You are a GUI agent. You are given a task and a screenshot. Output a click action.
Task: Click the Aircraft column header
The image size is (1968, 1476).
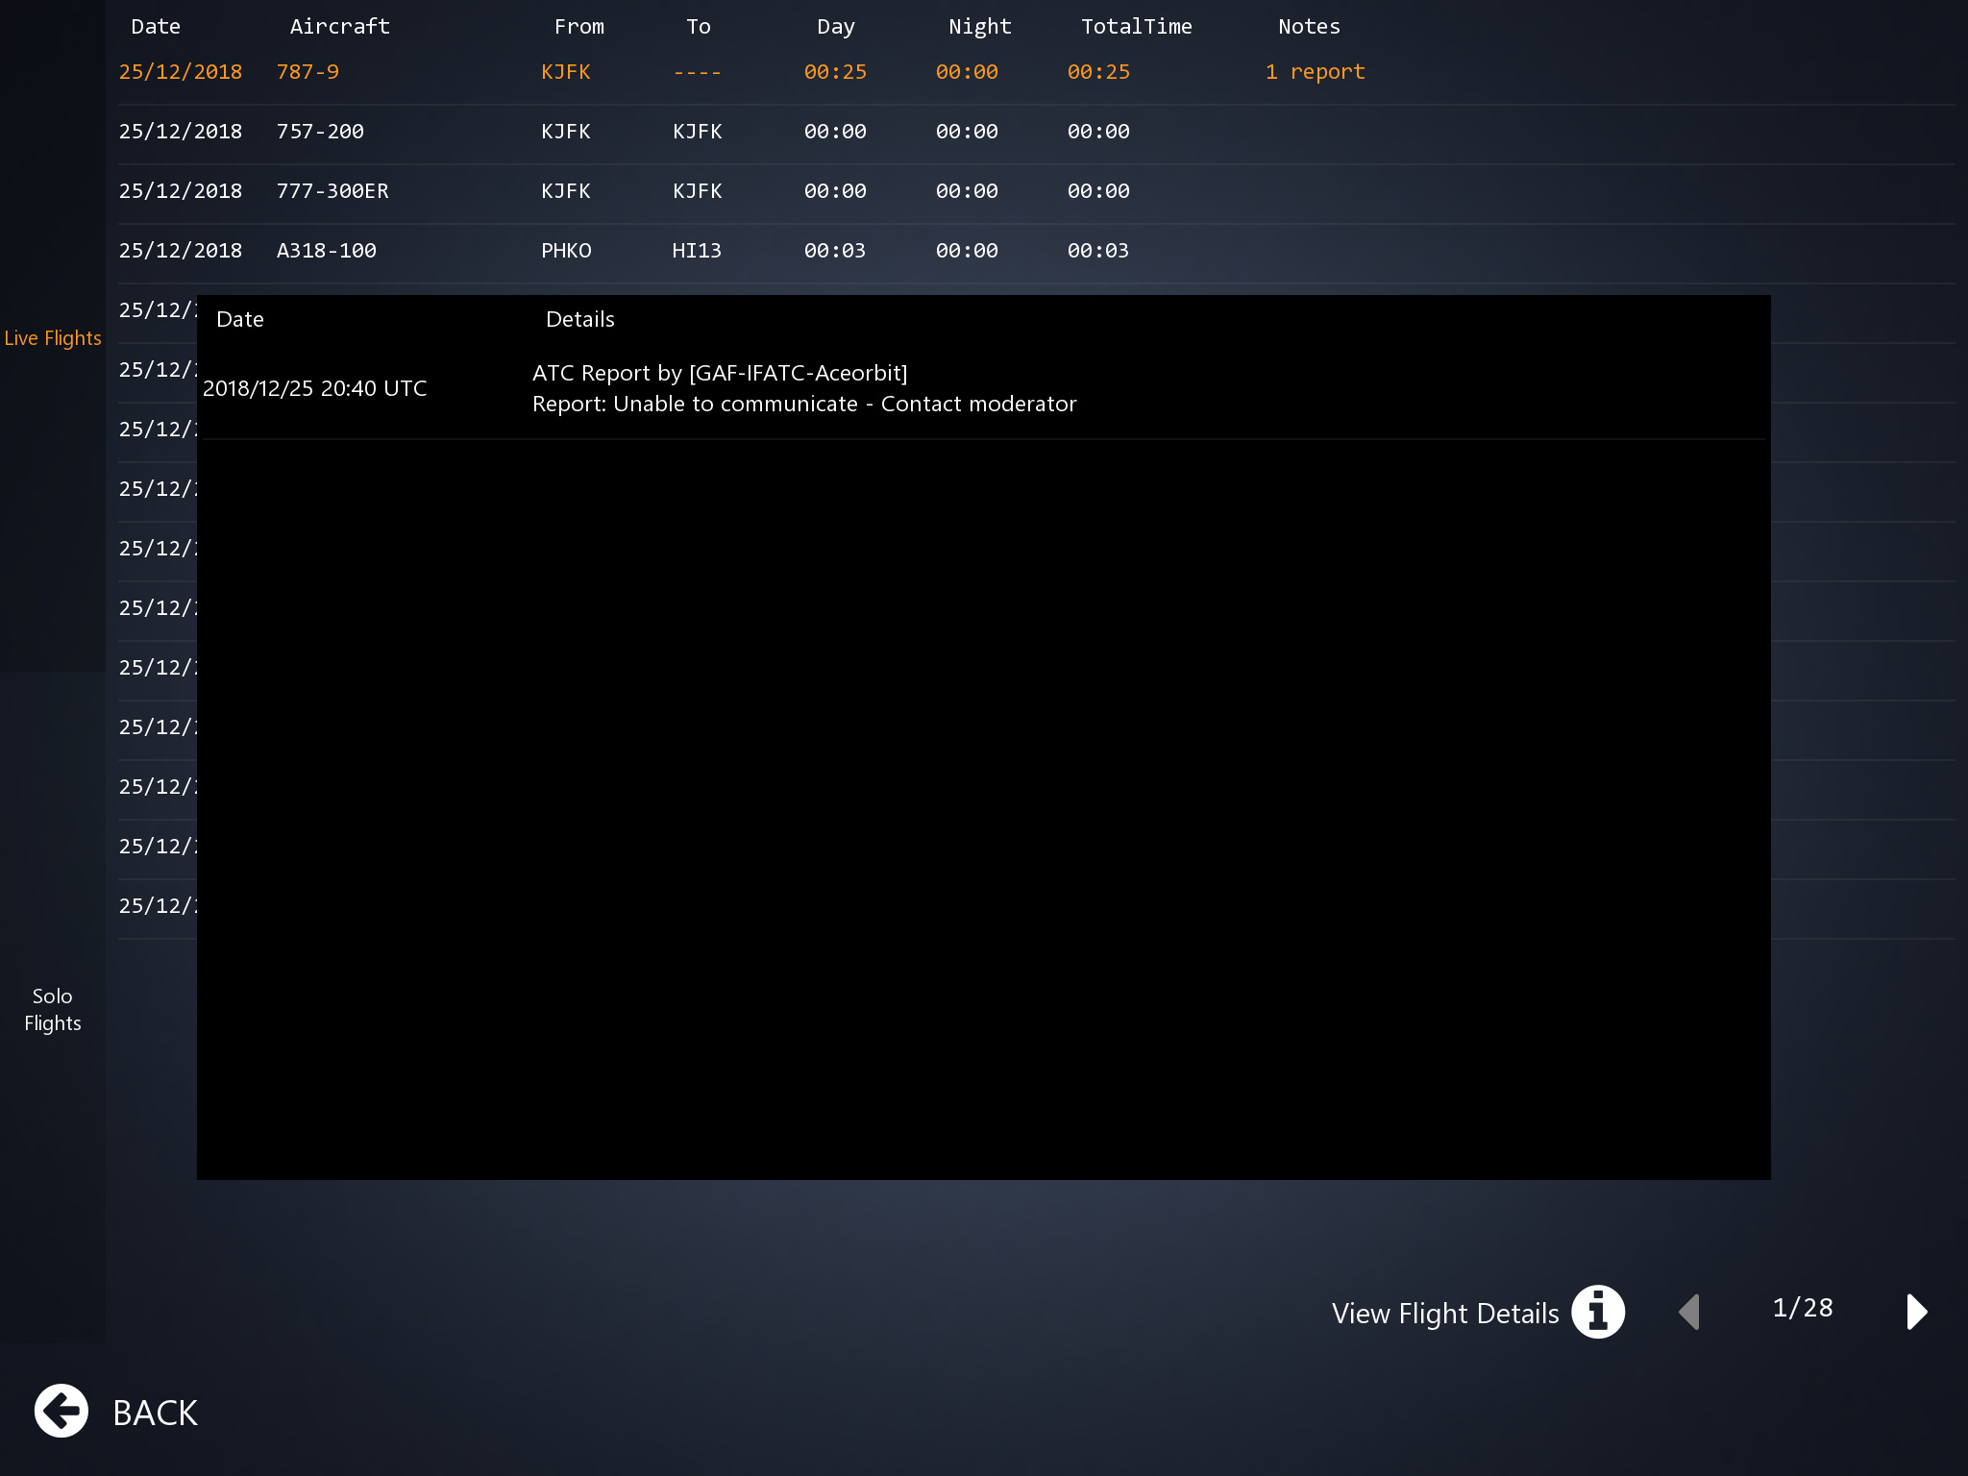pos(339,27)
